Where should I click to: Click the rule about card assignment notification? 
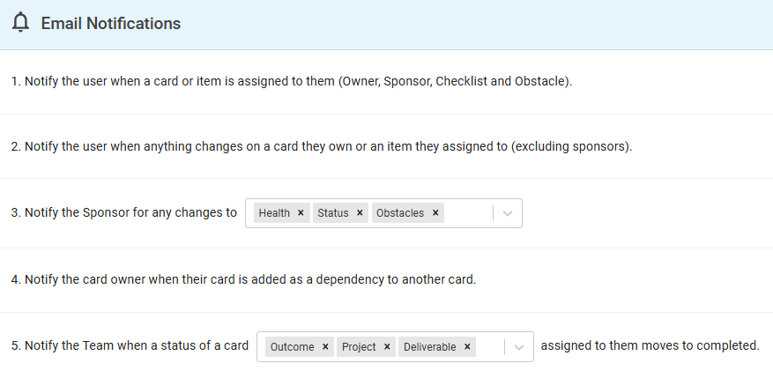click(292, 81)
